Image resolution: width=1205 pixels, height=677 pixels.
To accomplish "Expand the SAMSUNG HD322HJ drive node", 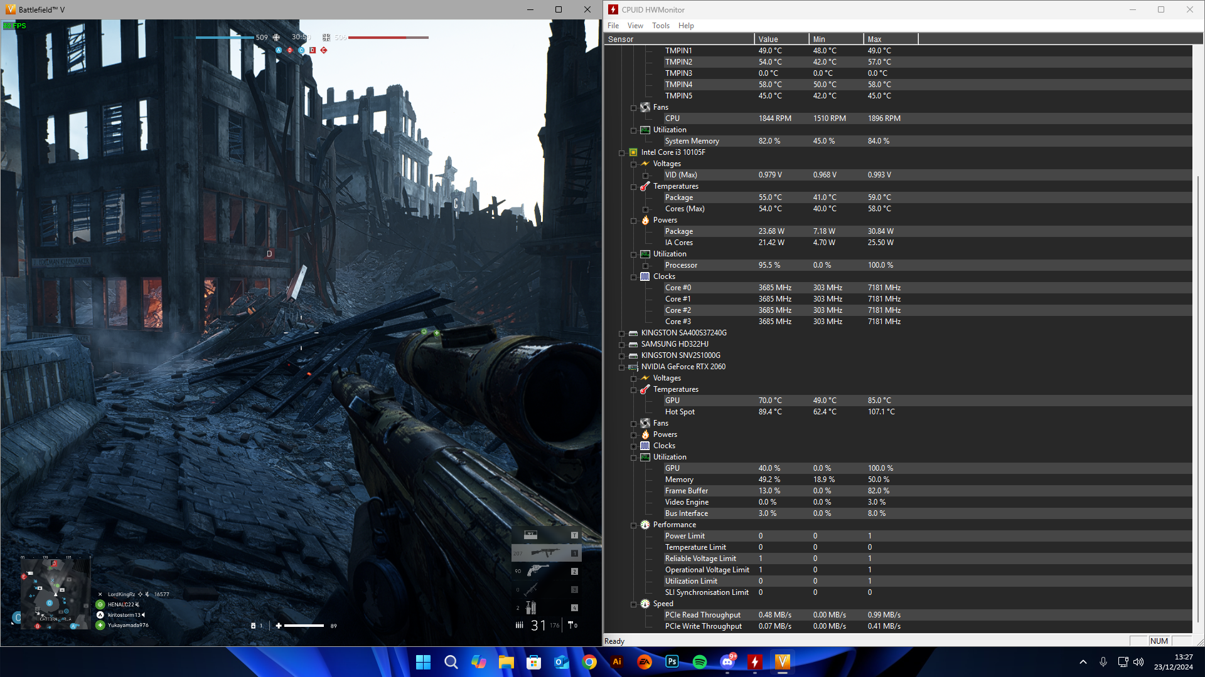I will pyautogui.click(x=622, y=345).
